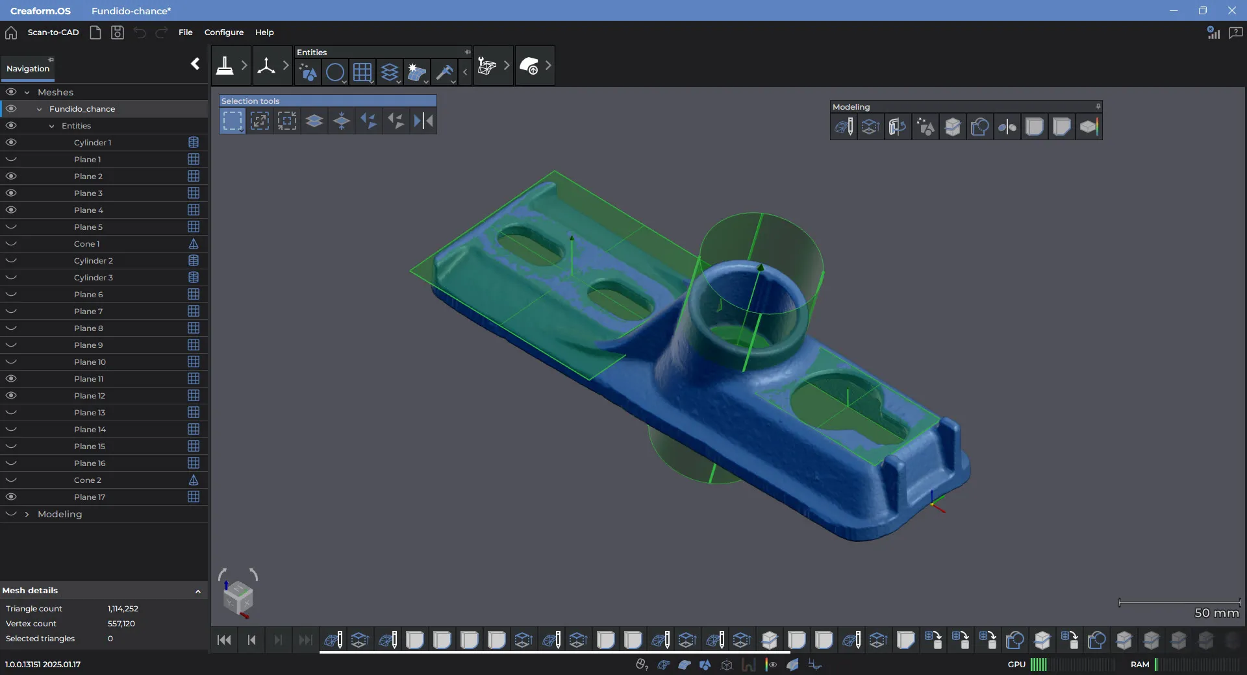Screen dimensions: 1247x675
Task: Open the Mirror tool in Modeling panel
Action: pyautogui.click(x=1007, y=127)
